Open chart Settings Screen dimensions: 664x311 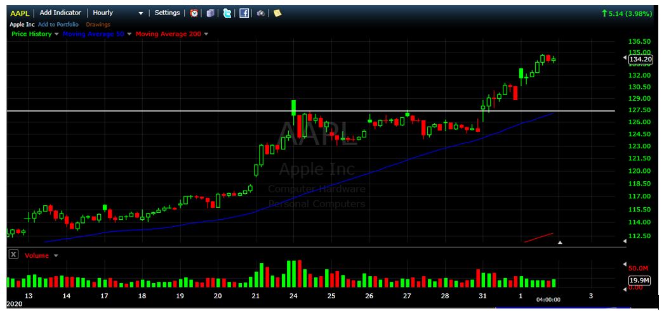[x=168, y=13]
